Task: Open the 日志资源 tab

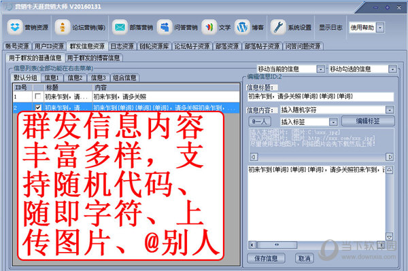Action: (122, 46)
